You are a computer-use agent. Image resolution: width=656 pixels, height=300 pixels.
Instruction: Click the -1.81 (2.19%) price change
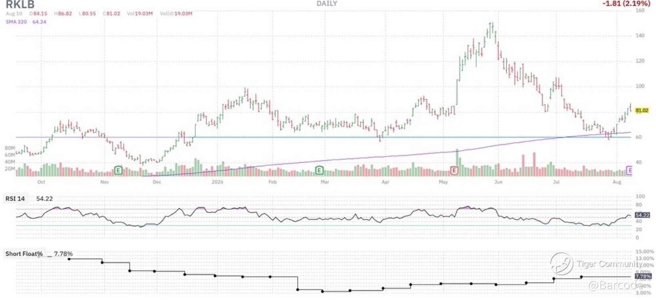pyautogui.click(x=626, y=4)
